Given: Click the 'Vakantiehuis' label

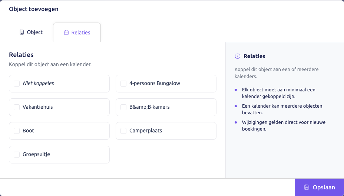Looking at the screenshot, I should (38, 107).
